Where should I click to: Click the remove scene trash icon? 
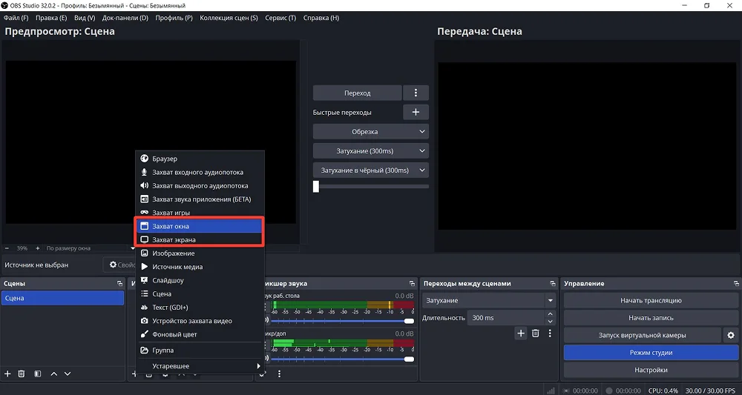pos(22,374)
